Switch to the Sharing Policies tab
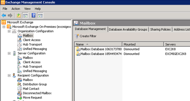Image resolution: width=190 pixels, height=101 pixels. (160, 29)
